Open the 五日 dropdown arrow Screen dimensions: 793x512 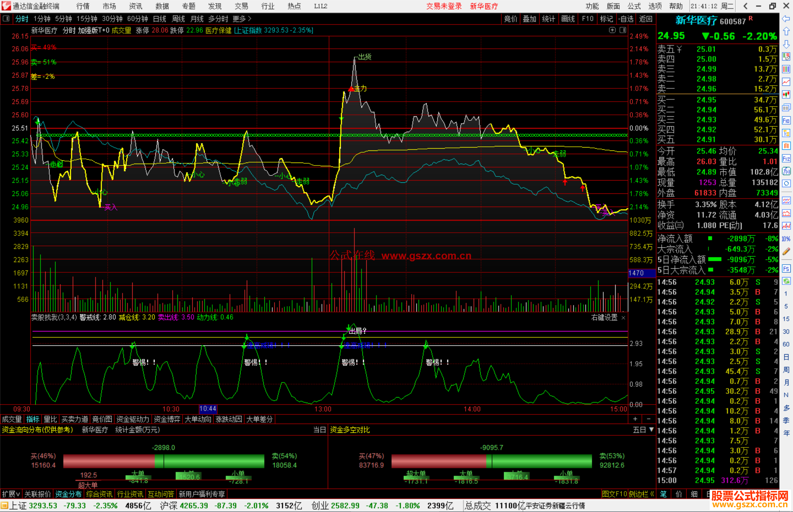coord(652,429)
